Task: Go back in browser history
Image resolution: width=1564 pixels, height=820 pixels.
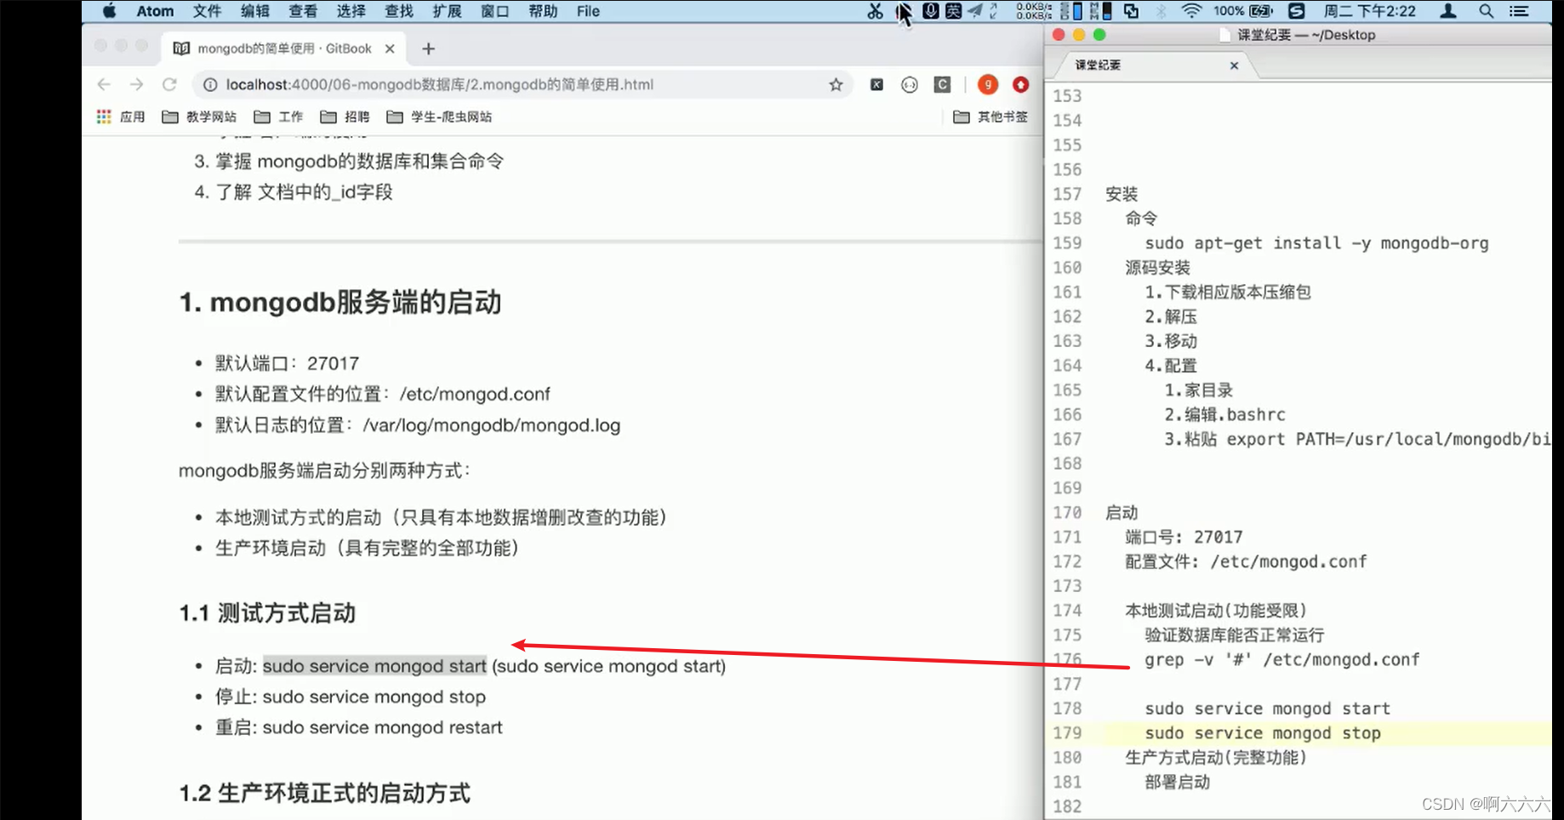Action: coord(104,84)
